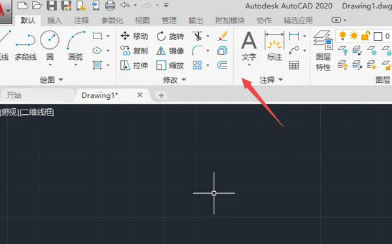This screenshot has height=244, width=392.
Task: Select the rectangle draw tool
Action: tap(97, 36)
